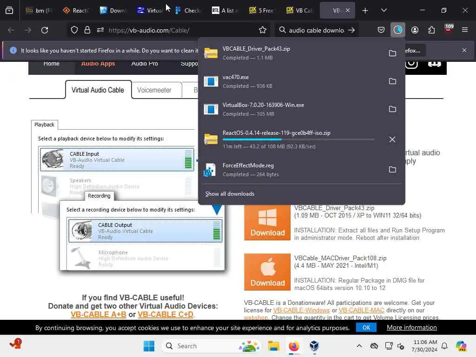Viewport: 476px width, 357px height.
Task: Open notification bell in taskbar
Action: [444, 346]
